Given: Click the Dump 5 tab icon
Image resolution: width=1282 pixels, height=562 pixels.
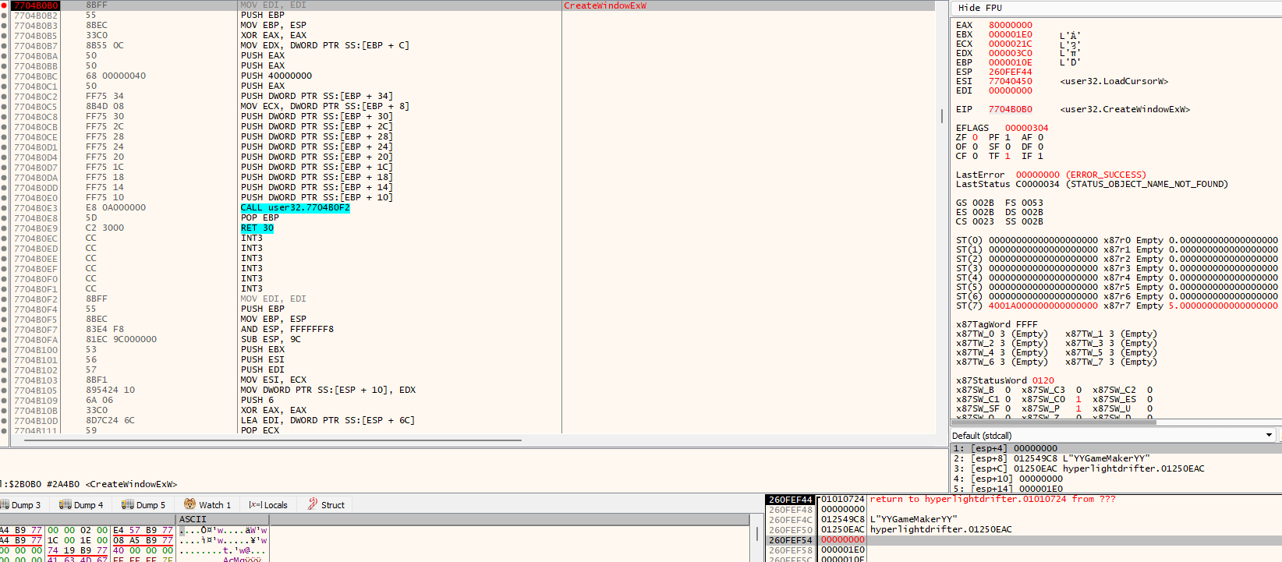Looking at the screenshot, I should [128, 504].
